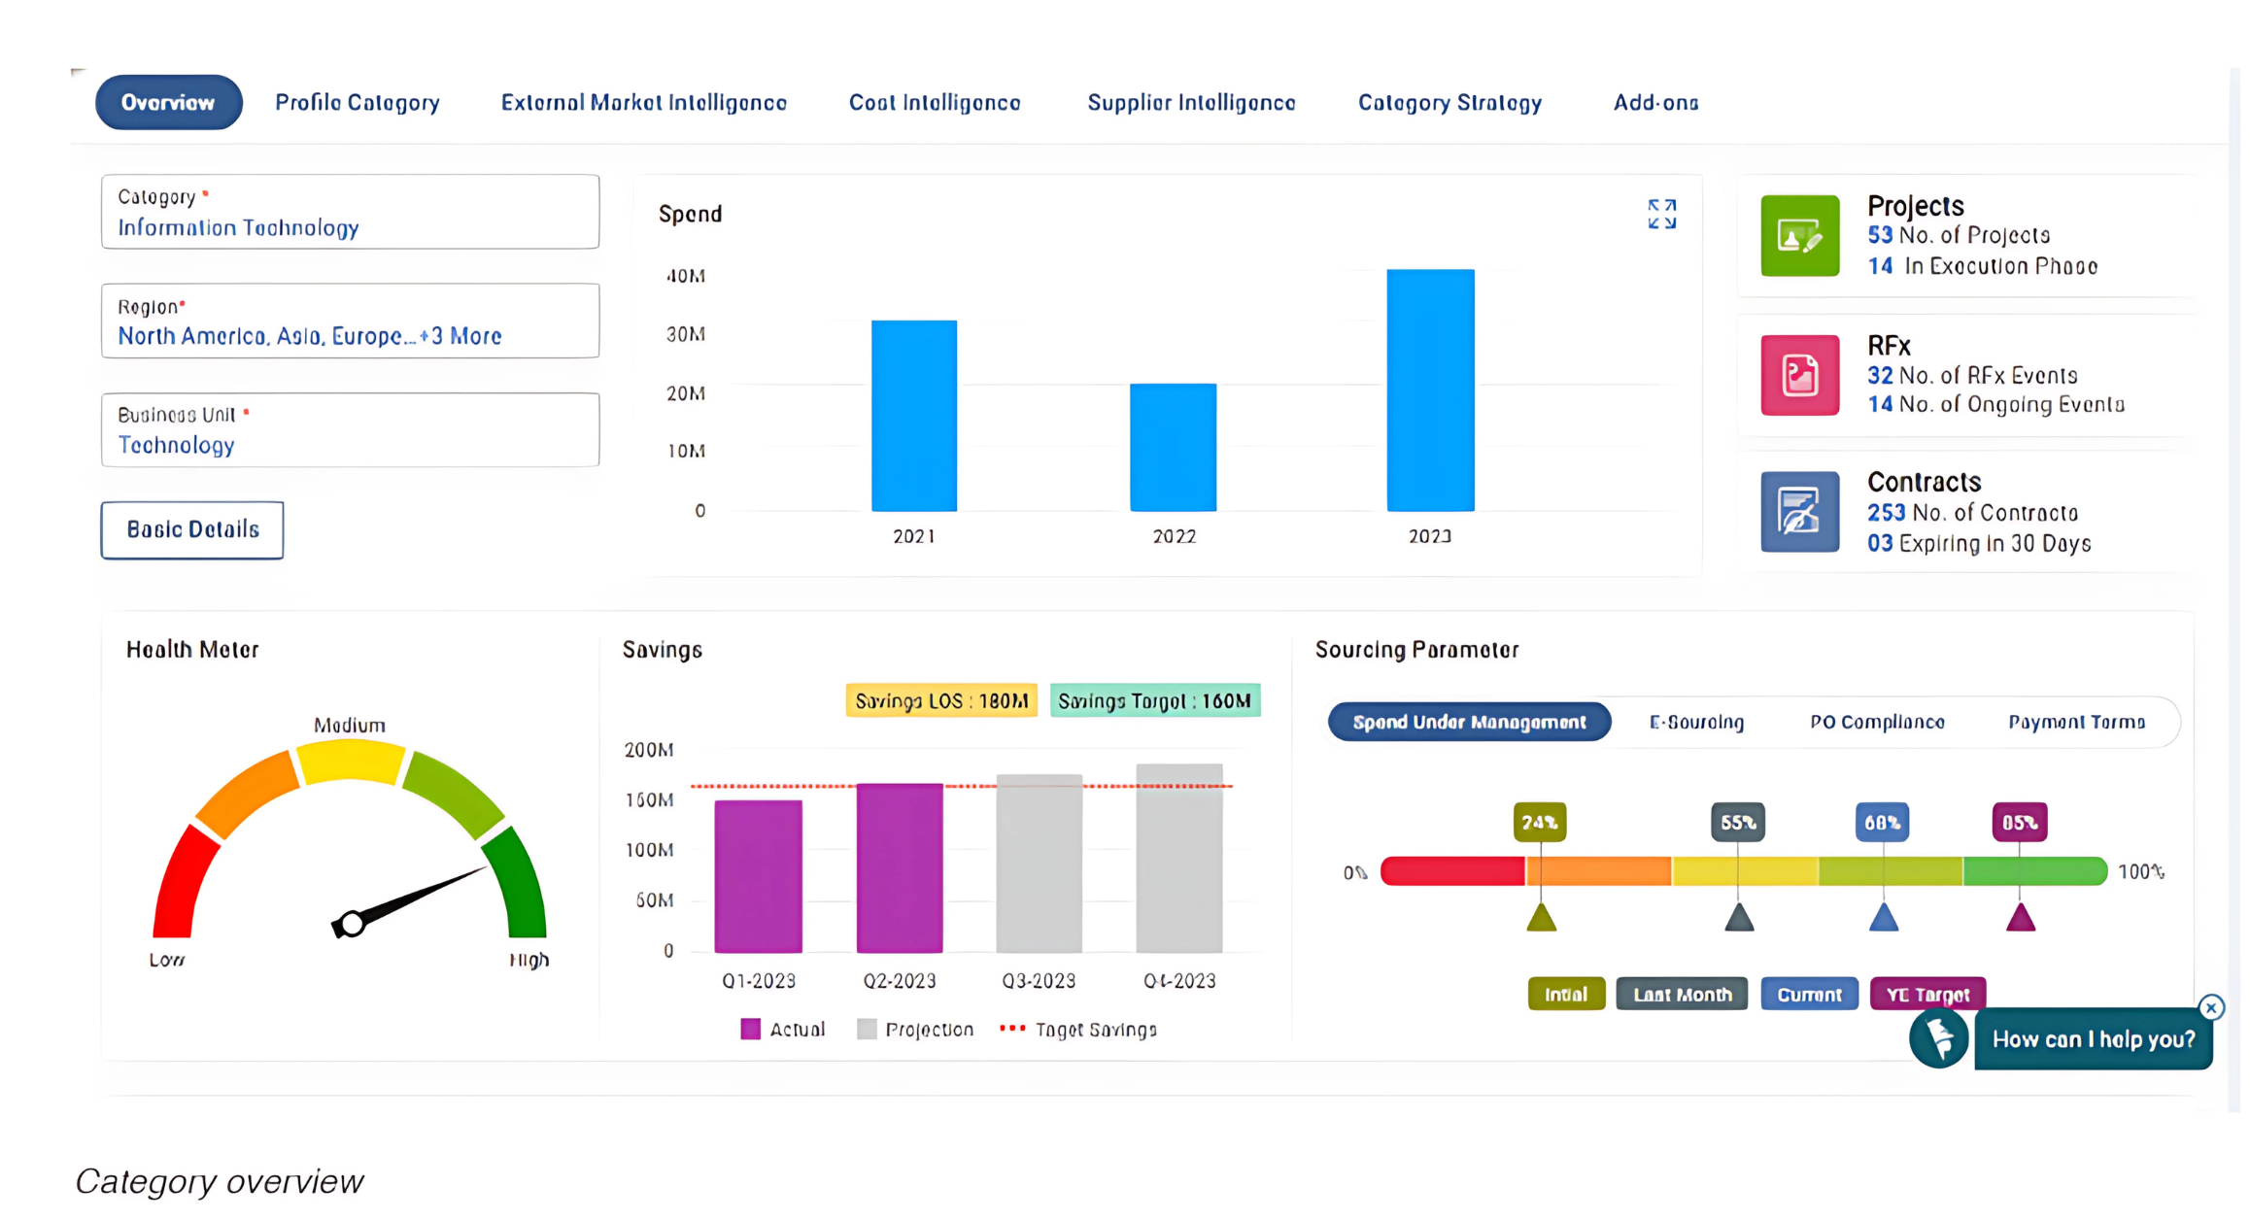Open the Supplier Intelligence tab
Screen dimensions: 2250x1220
tap(1191, 103)
